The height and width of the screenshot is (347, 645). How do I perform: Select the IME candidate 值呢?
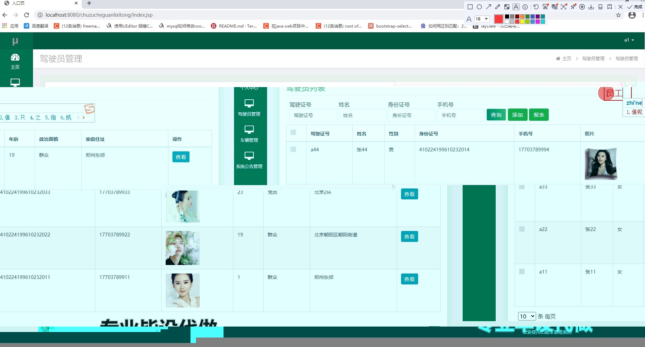click(x=634, y=112)
